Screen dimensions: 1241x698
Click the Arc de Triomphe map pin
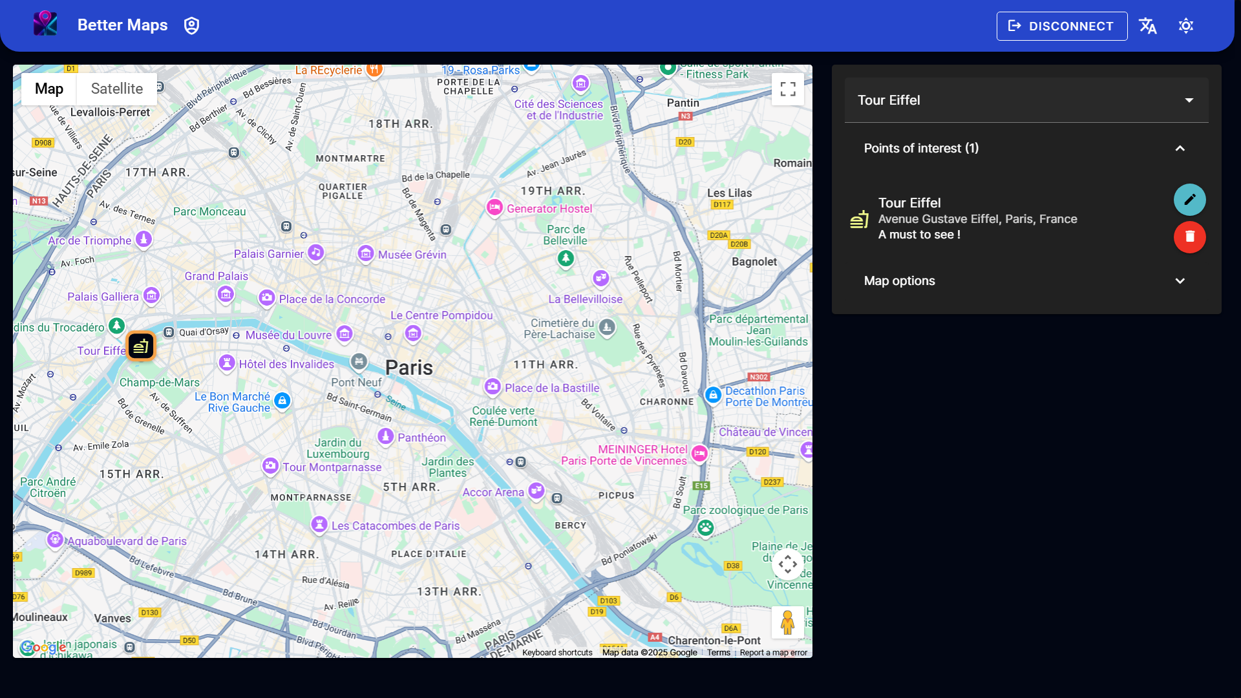pyautogui.click(x=143, y=239)
